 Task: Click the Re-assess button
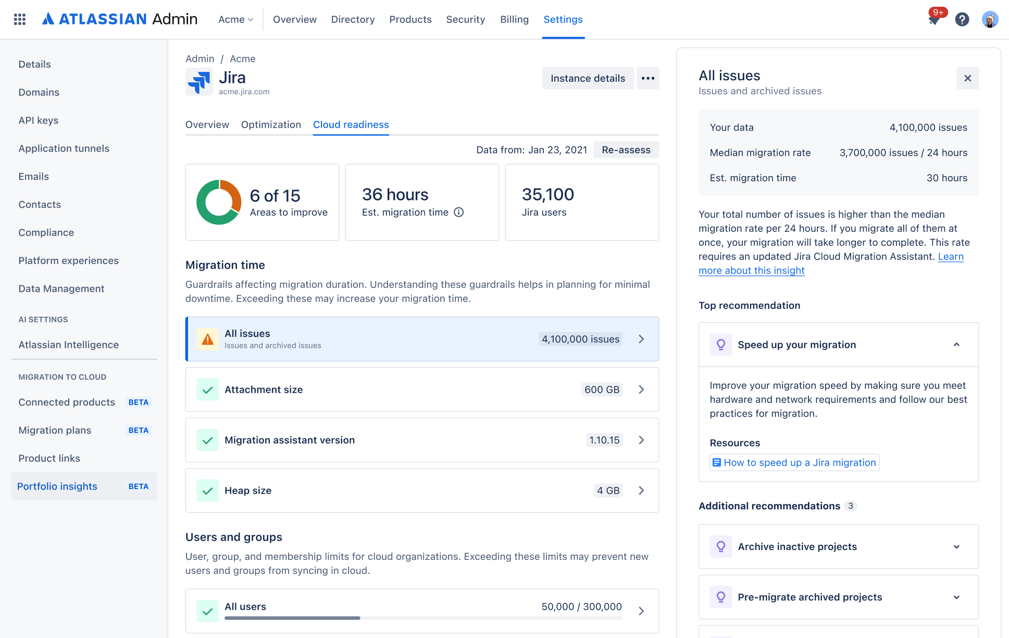coord(626,150)
